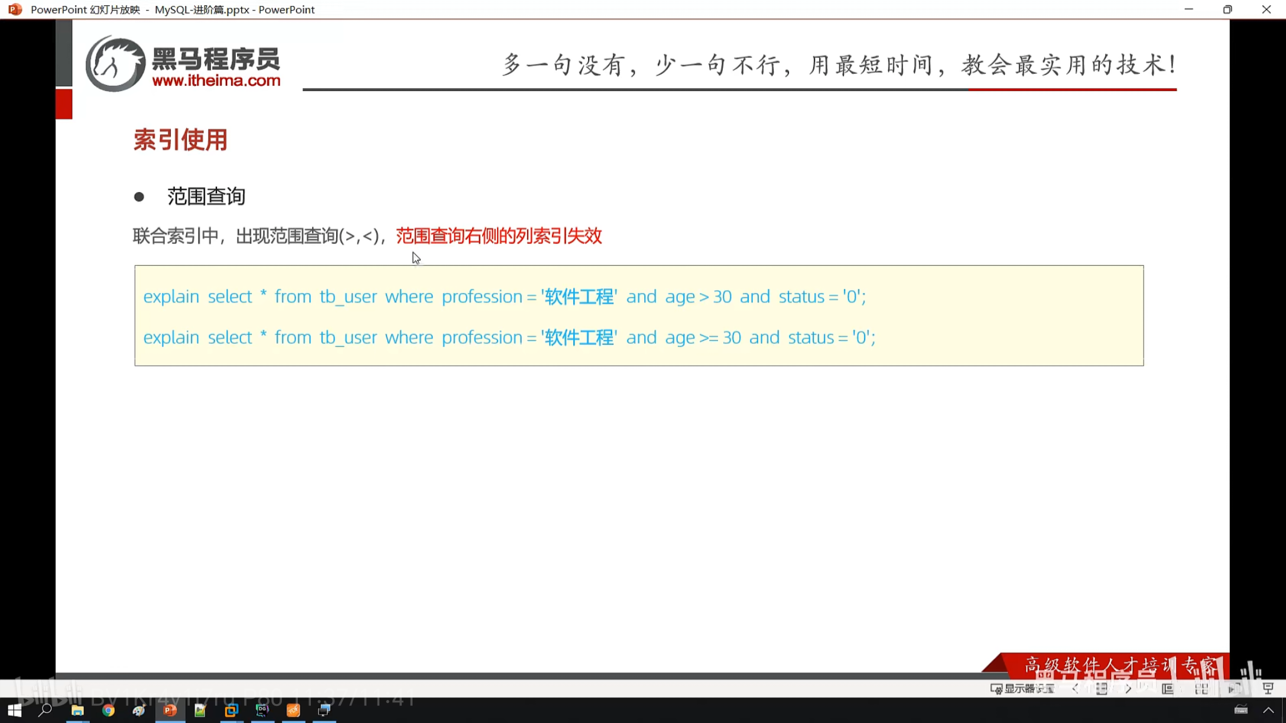The height and width of the screenshot is (723, 1286).
Task: Open File Explorer from the taskbar
Action: (x=77, y=710)
